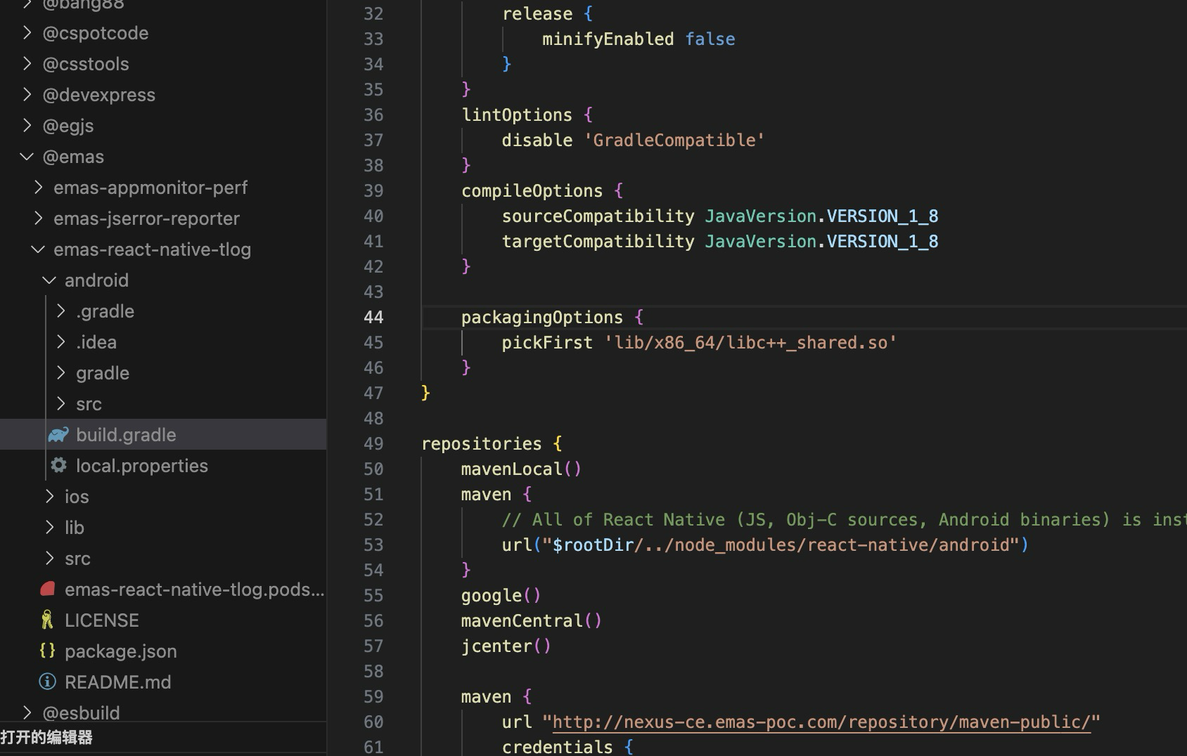Open the emas-react-native-tlog.podspec file
The width and height of the screenshot is (1187, 756).
point(195,589)
